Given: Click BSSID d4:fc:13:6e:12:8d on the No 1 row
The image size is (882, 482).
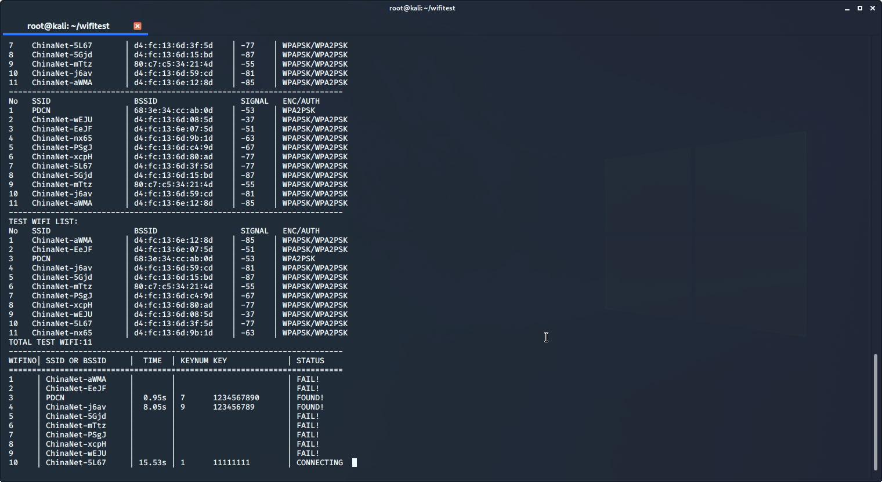Looking at the screenshot, I should click(173, 240).
